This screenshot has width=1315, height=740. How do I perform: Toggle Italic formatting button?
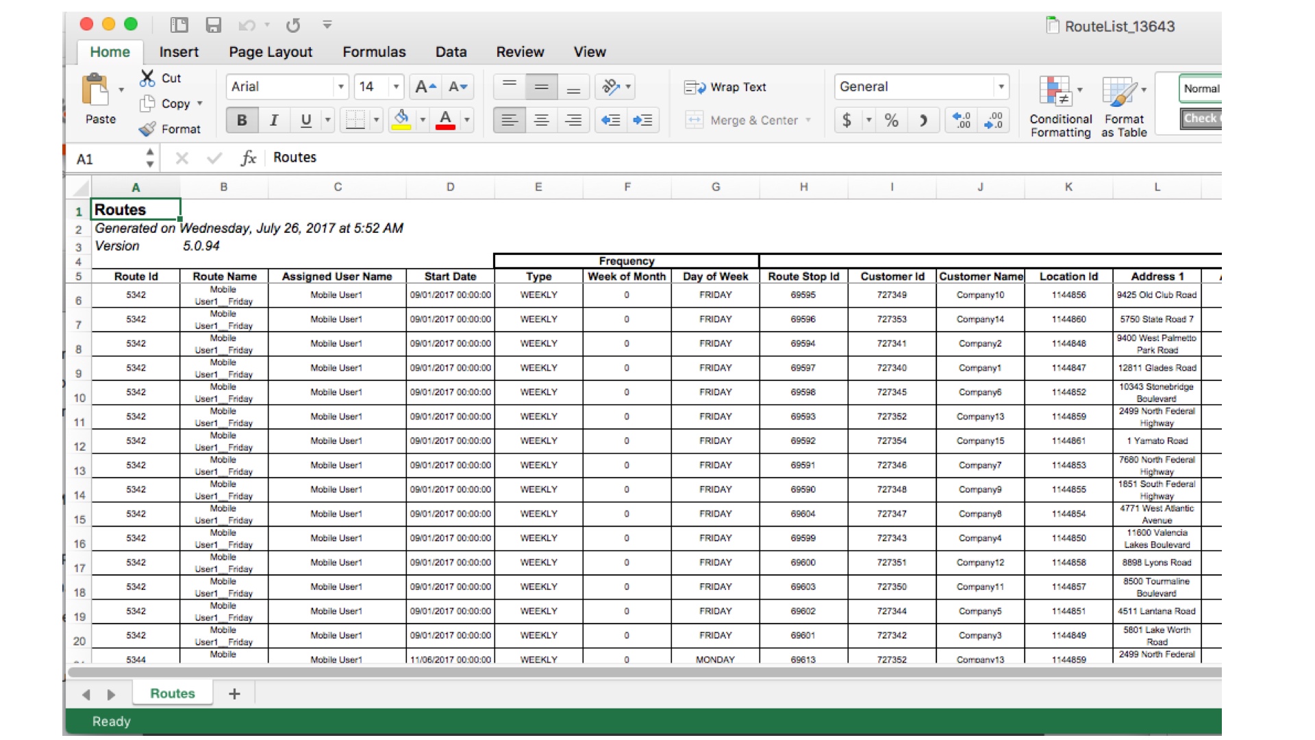click(274, 121)
